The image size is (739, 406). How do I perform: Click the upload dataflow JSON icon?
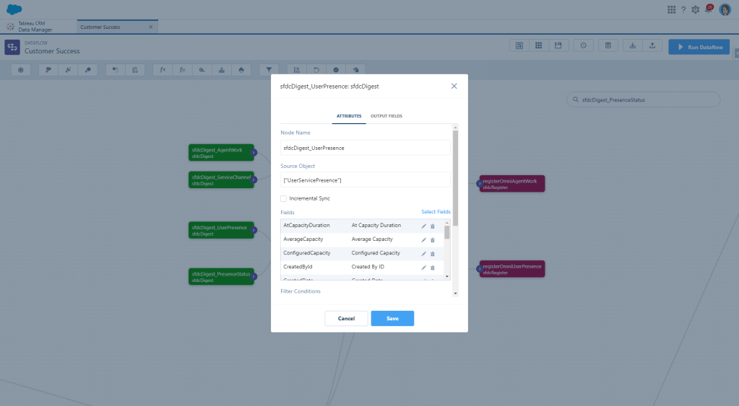[652, 46]
